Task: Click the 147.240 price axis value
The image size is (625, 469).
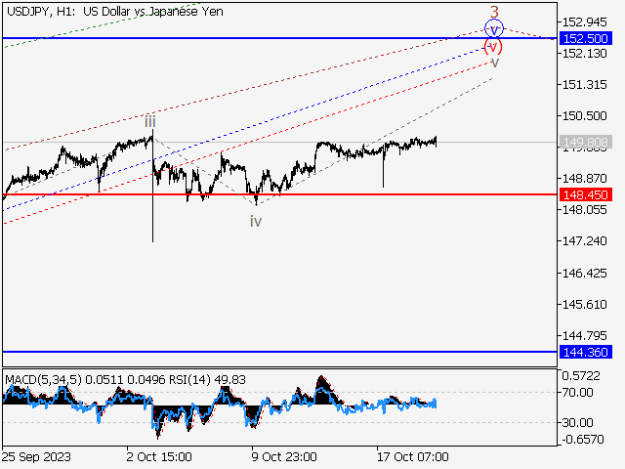Action: click(584, 241)
